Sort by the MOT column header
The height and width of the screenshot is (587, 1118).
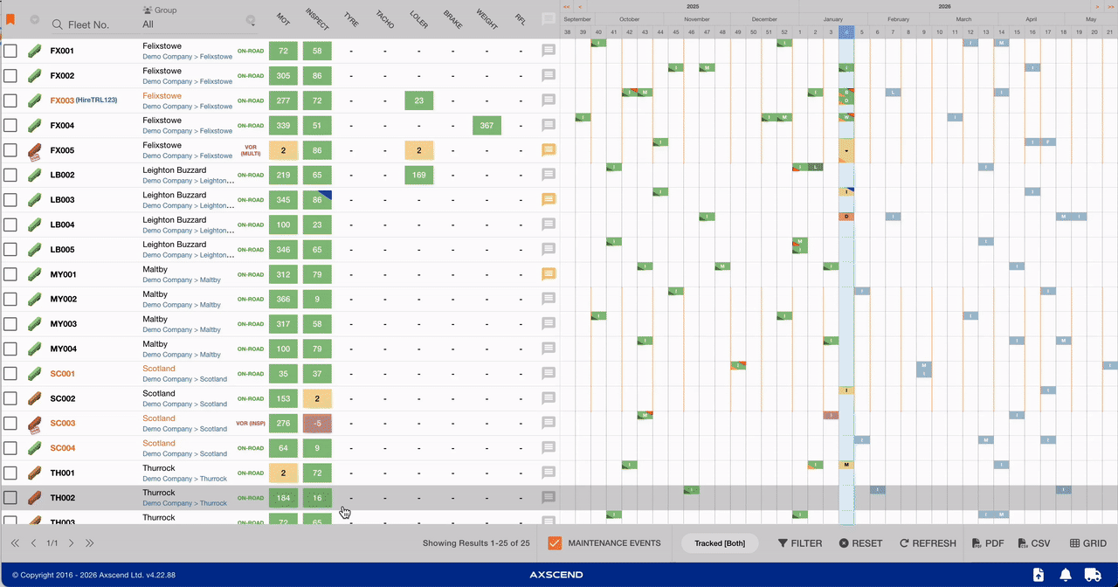(x=283, y=19)
